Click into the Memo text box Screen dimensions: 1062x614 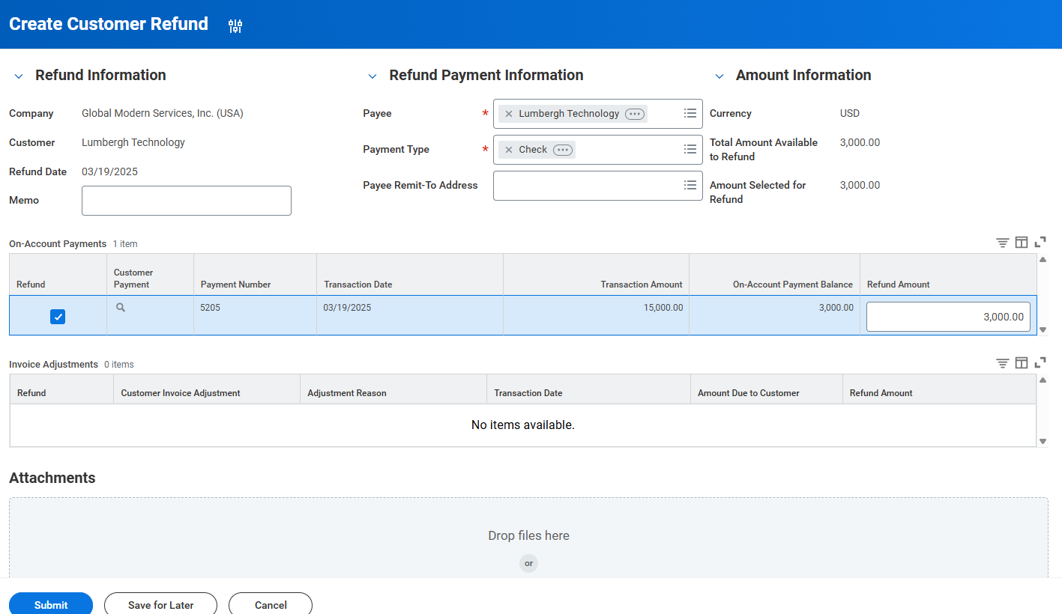(187, 201)
